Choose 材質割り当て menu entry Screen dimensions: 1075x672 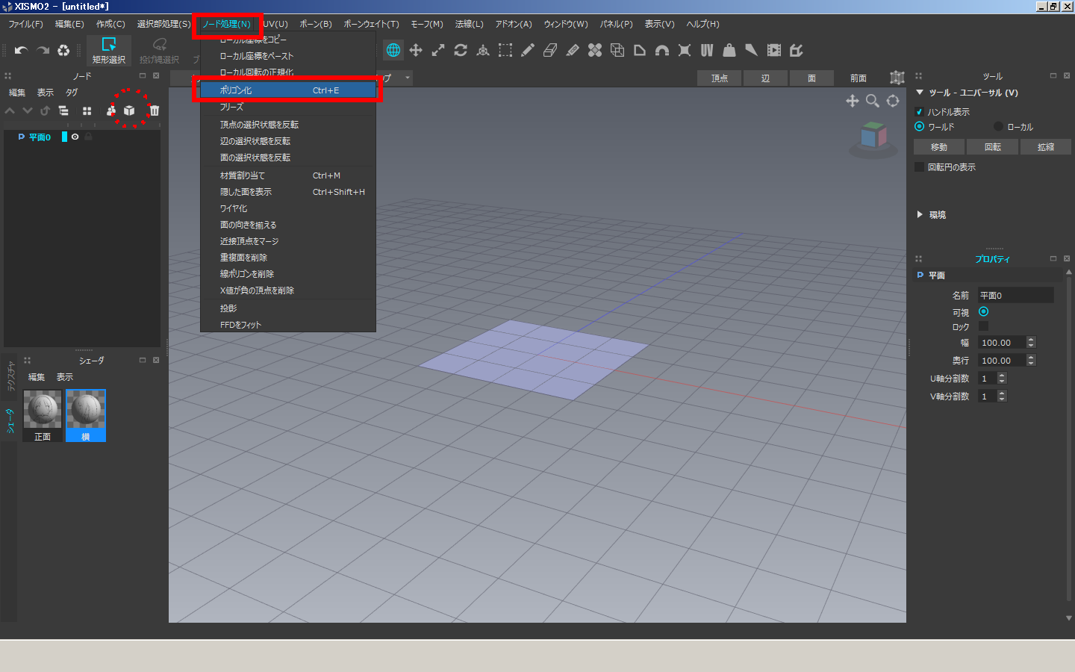coord(288,175)
